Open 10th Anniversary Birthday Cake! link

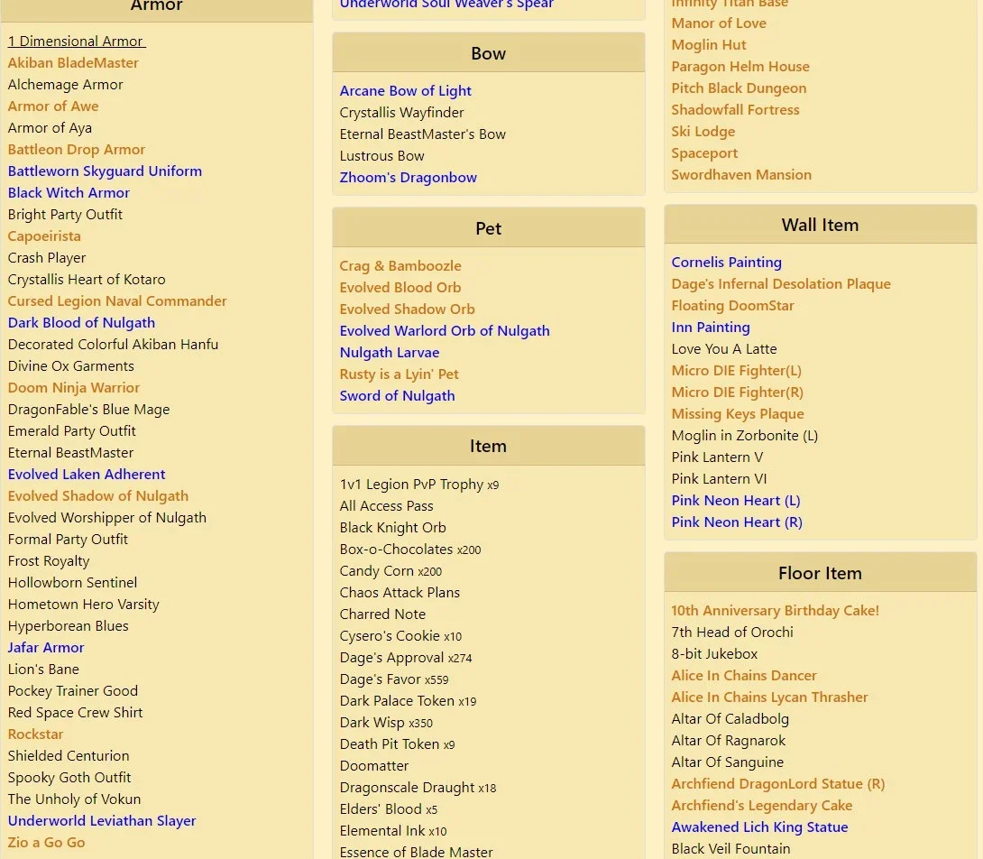[x=775, y=611]
